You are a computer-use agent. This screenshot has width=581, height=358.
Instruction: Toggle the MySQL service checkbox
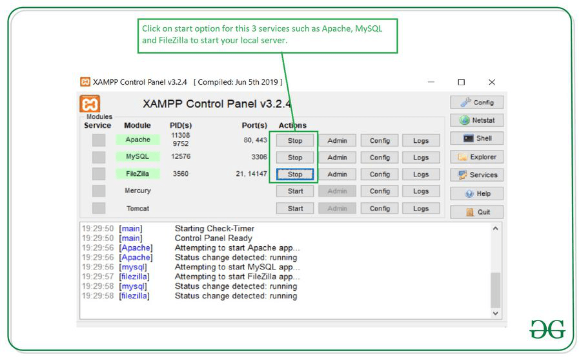click(x=99, y=157)
